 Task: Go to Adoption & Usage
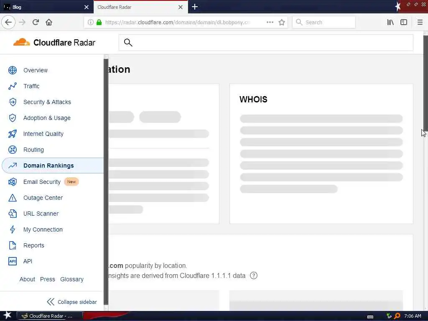[x=47, y=118]
